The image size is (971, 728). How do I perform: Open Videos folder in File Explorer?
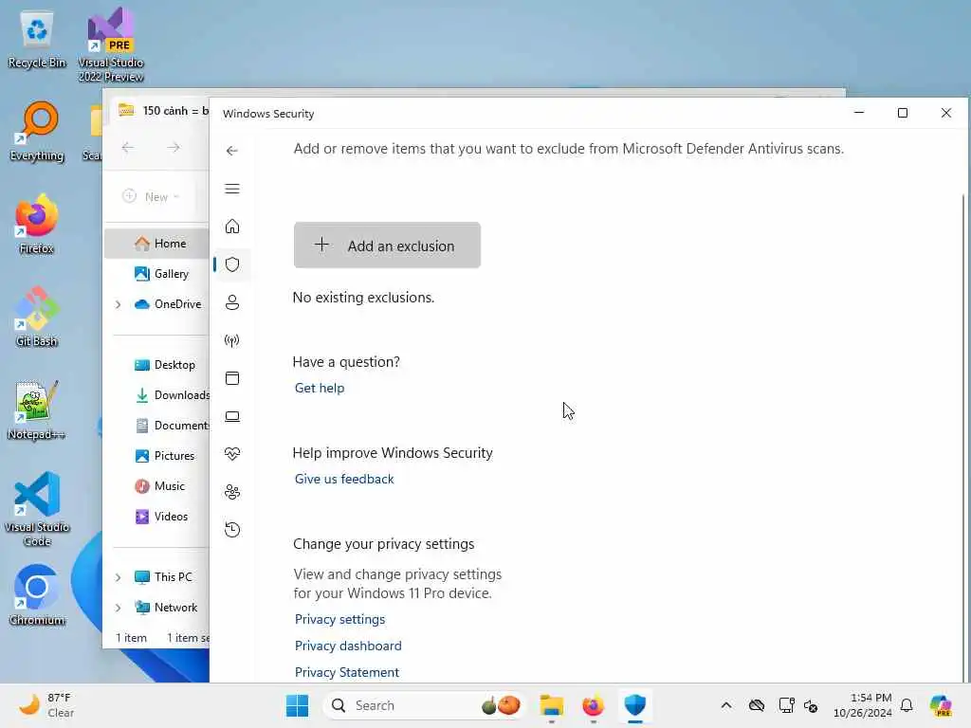coord(161,517)
